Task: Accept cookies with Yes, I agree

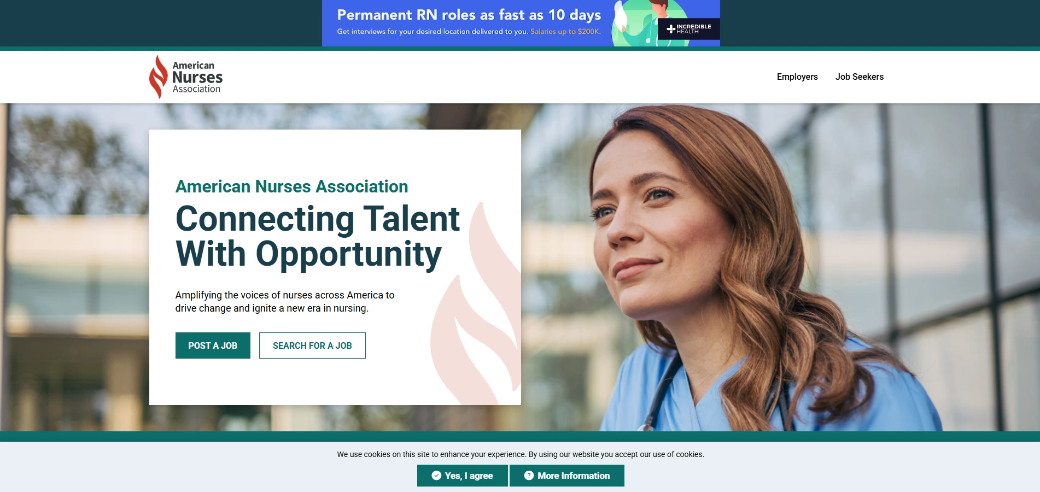Action: 463,476
